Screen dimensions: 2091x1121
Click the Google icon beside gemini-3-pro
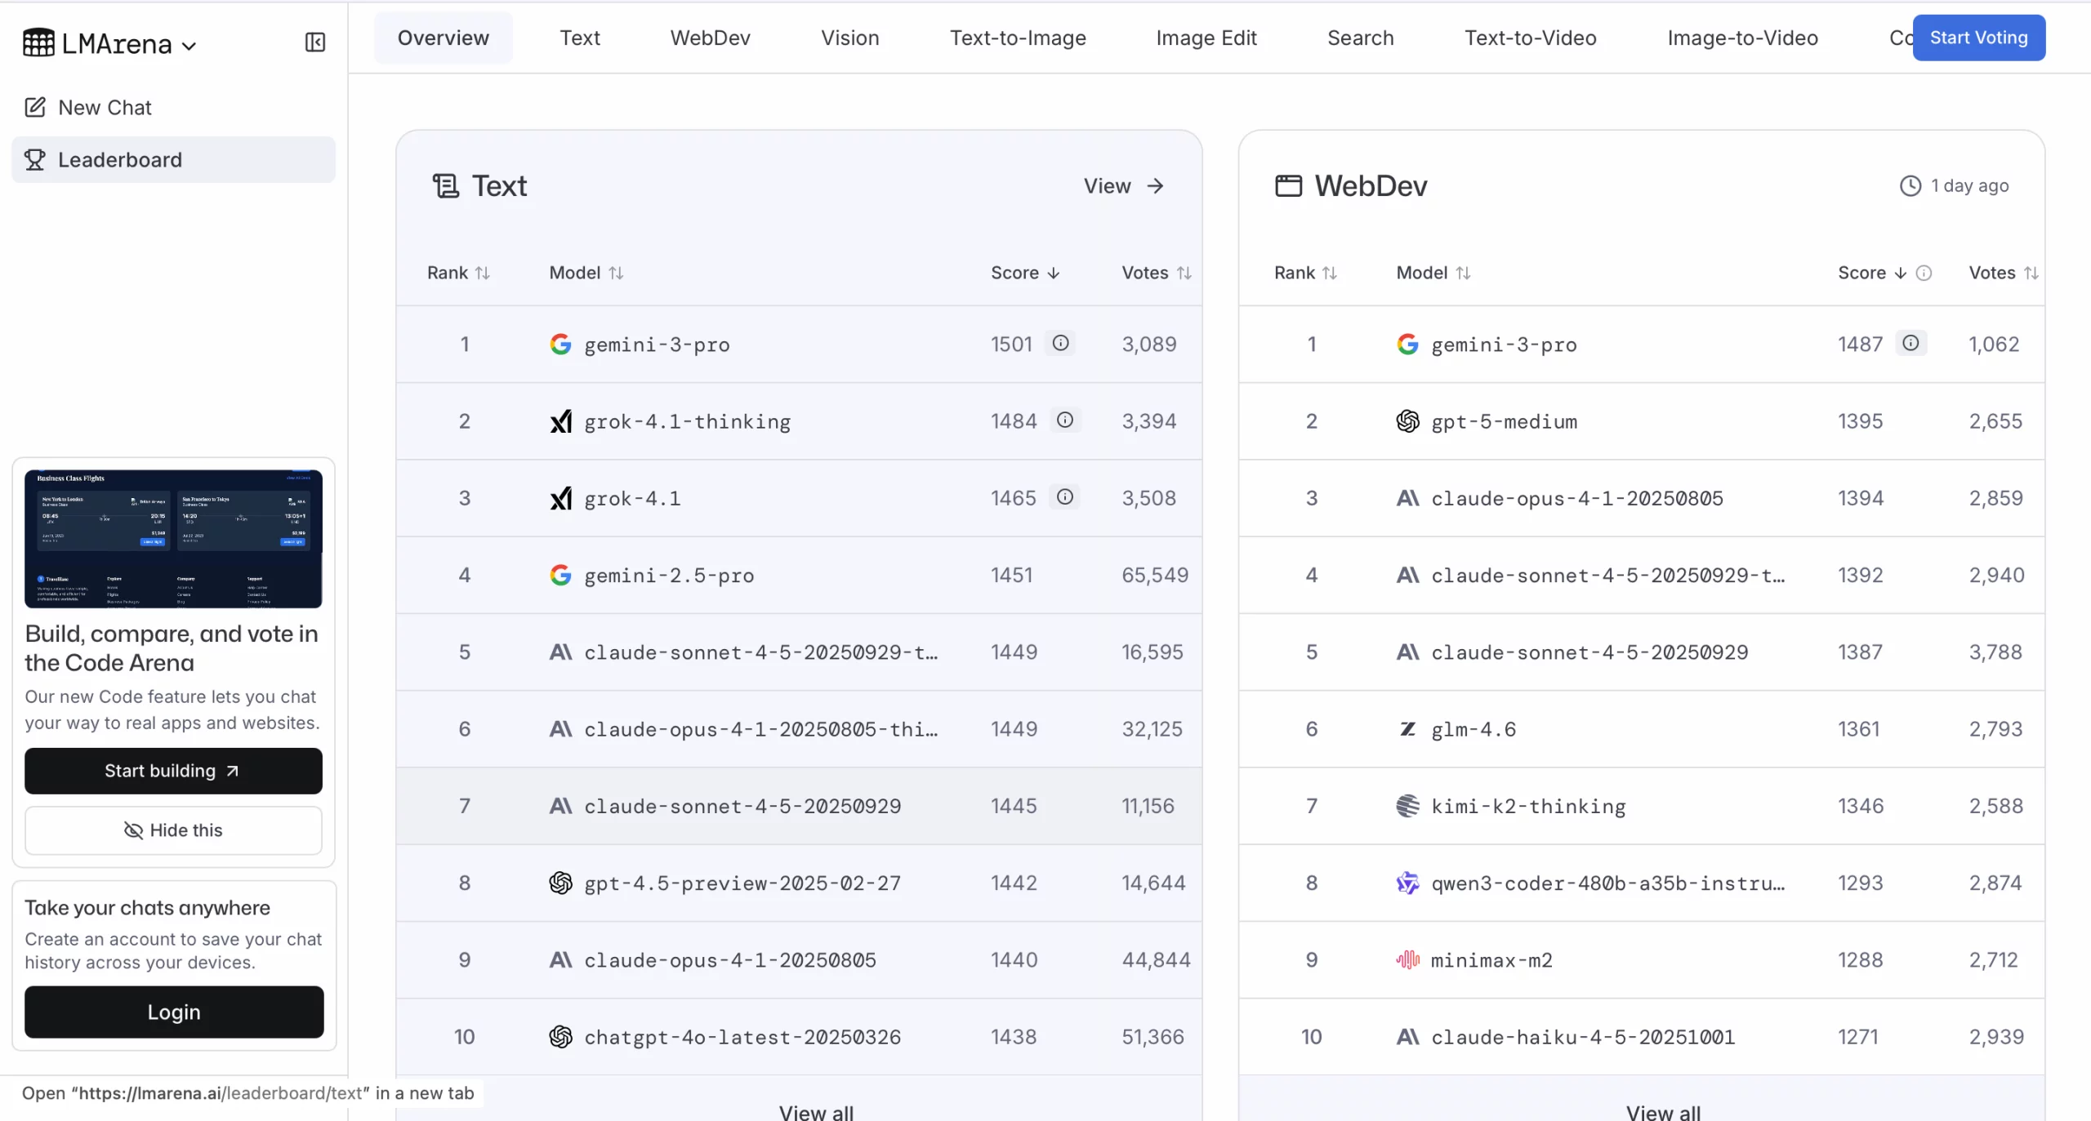click(x=561, y=344)
